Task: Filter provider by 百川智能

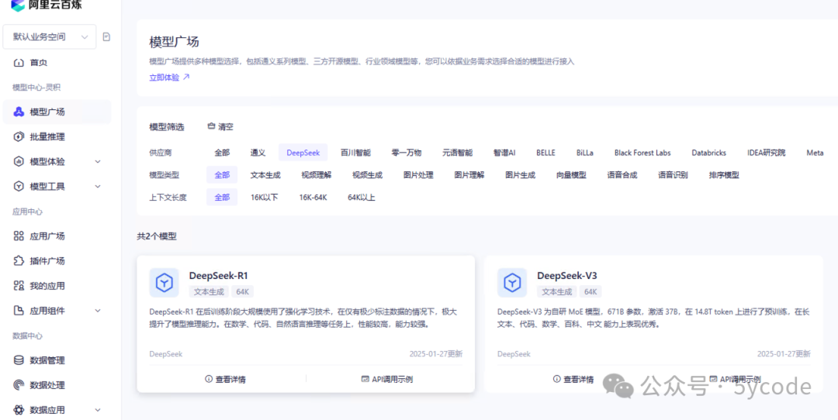Action: tap(355, 153)
